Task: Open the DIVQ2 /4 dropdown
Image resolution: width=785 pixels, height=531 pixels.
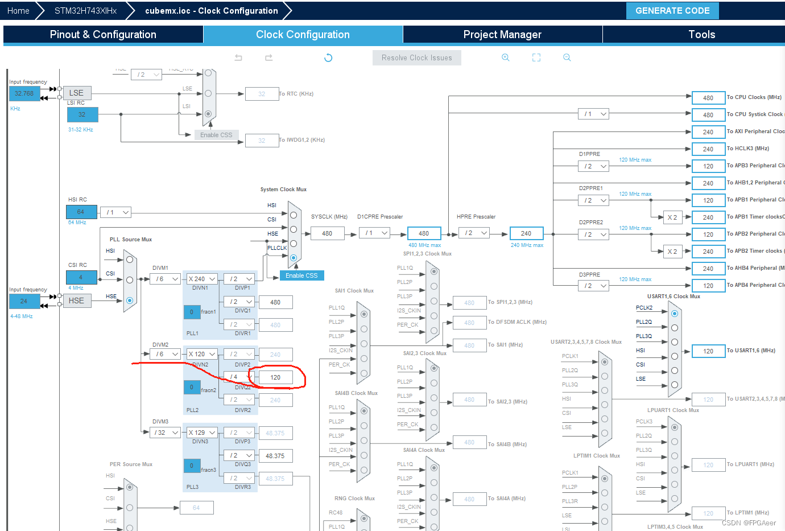Action: coord(239,377)
